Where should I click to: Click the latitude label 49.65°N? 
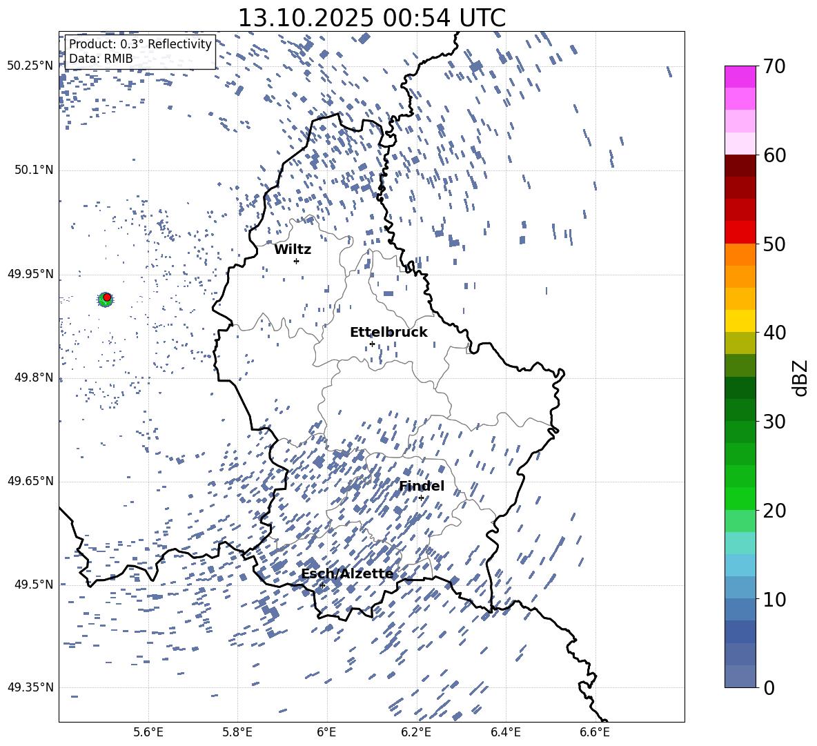[30, 481]
